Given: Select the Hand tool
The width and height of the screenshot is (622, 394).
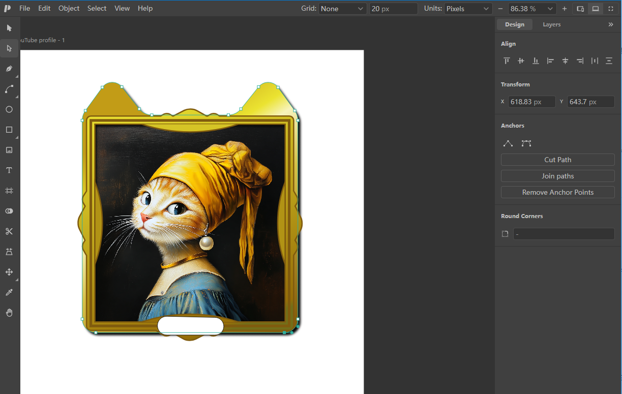Looking at the screenshot, I should pos(9,313).
